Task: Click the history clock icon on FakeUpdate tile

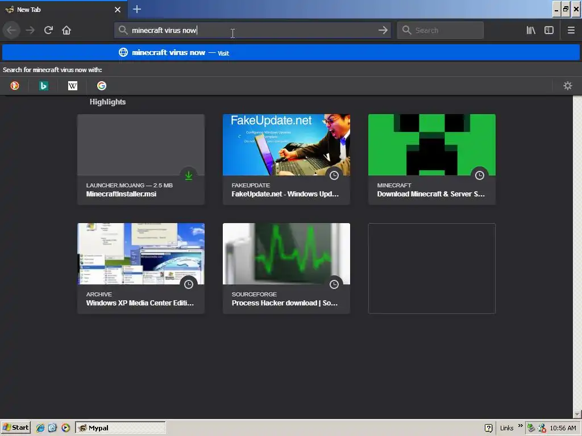Action: pyautogui.click(x=334, y=175)
